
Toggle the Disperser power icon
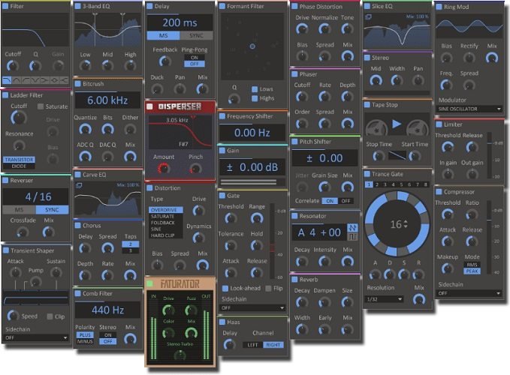point(151,106)
